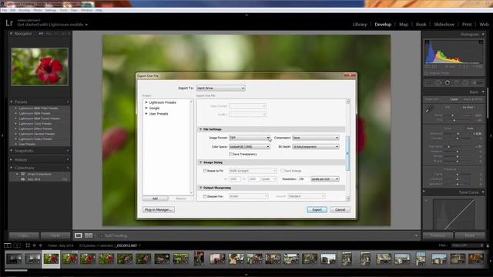The height and width of the screenshot is (277, 493).
Task: Click plus icon on Presets panel
Action: pos(68,102)
